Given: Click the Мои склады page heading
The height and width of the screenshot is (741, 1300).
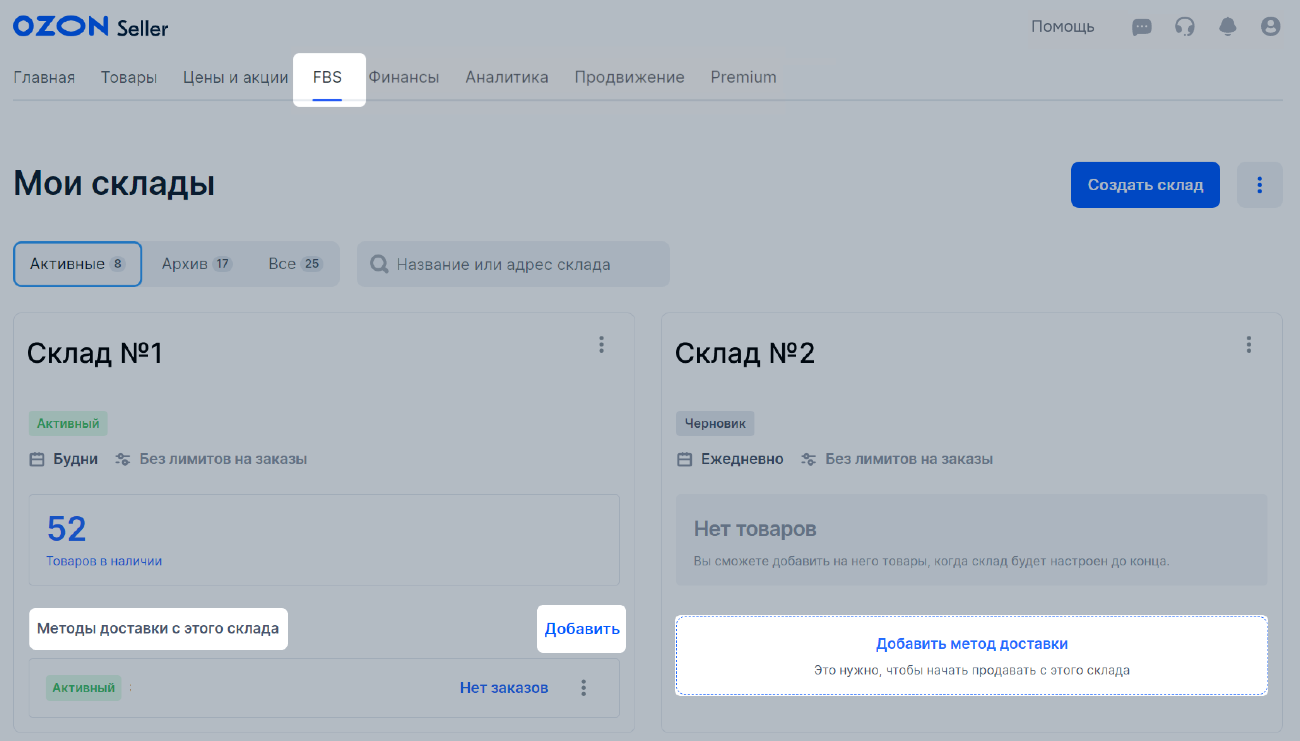Looking at the screenshot, I should coord(114,184).
